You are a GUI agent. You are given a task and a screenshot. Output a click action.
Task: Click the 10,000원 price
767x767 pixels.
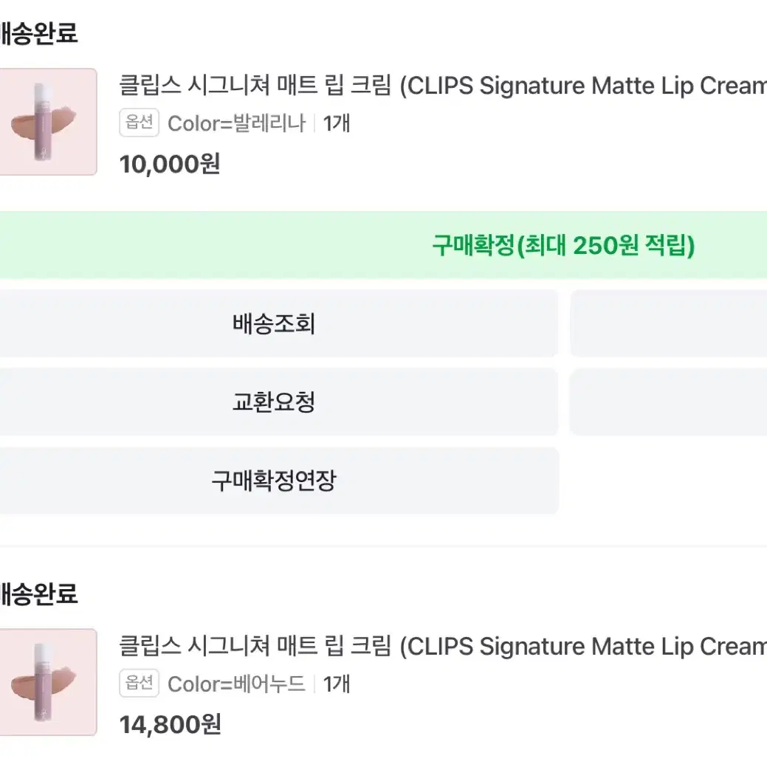coord(170,165)
